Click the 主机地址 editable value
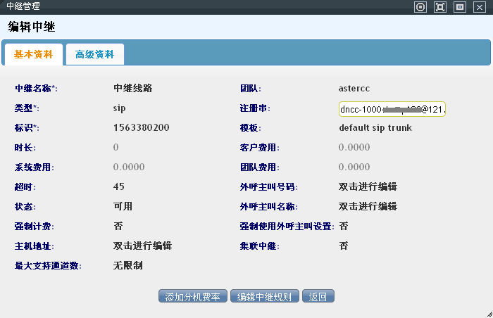This screenshot has height=318, width=493. (143, 246)
